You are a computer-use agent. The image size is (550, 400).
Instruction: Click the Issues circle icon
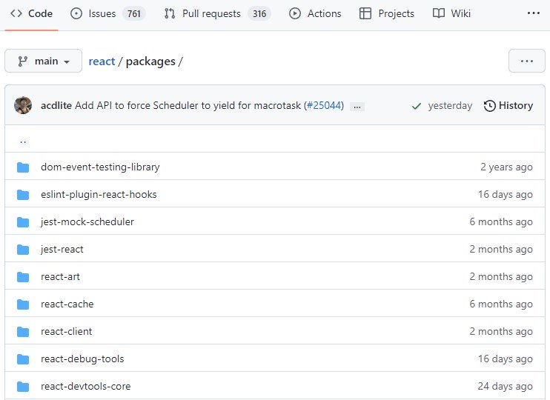coord(76,13)
